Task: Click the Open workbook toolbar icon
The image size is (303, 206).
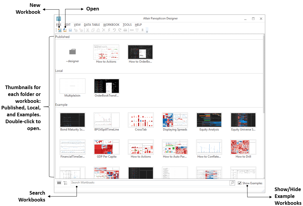Action: 65,30
